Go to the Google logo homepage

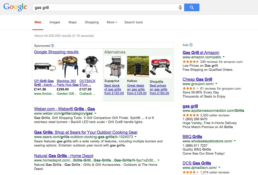point(15,7)
